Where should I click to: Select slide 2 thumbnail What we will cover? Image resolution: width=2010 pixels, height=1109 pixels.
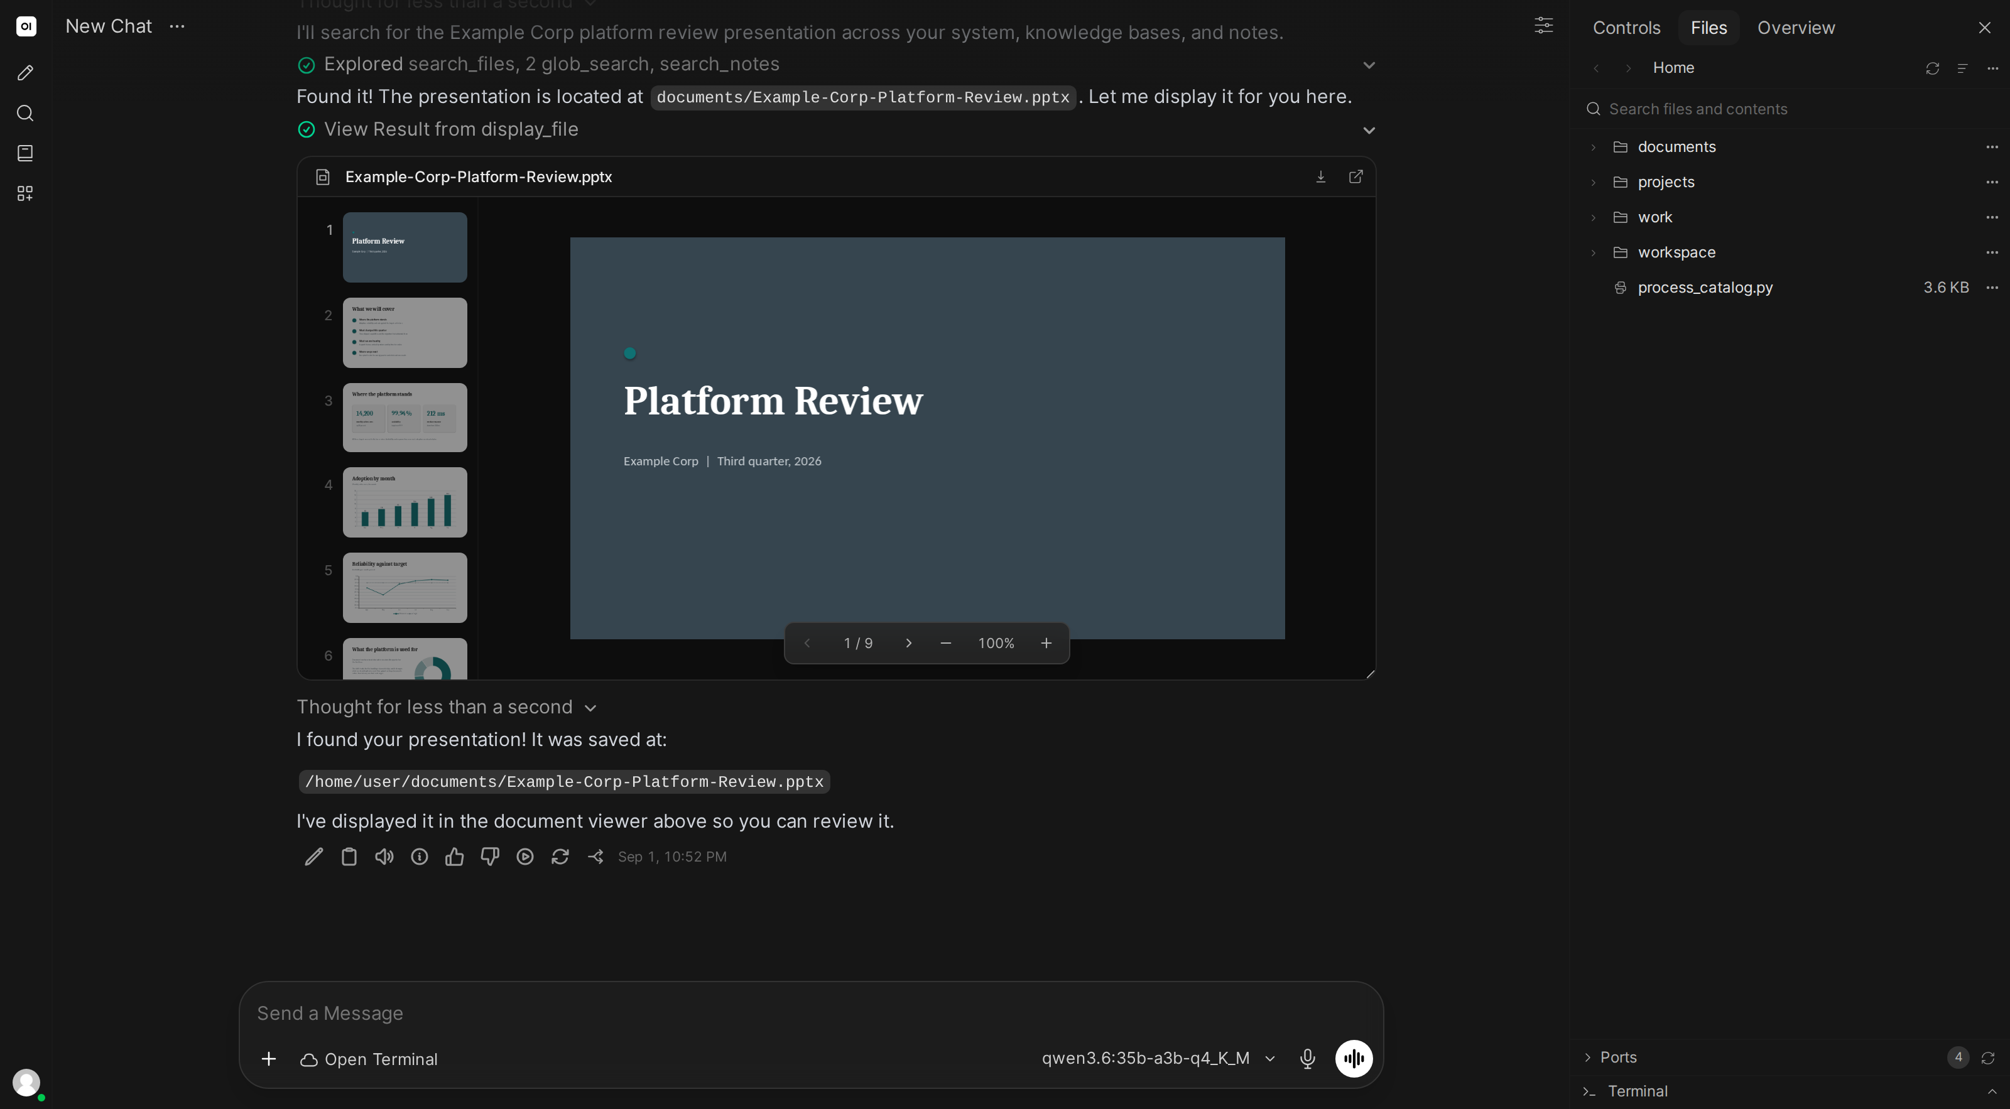(x=405, y=333)
